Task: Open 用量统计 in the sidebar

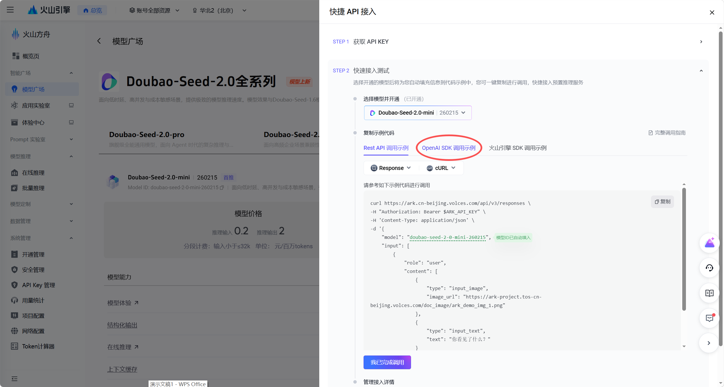Action: pos(42,300)
